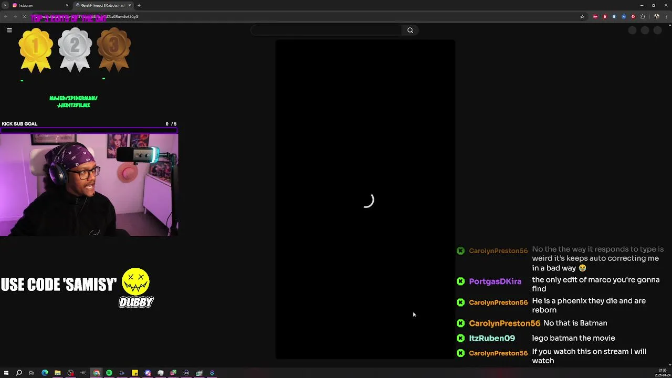Click Kick badge next to ItzRuben09
Screen dimensions: 672x378
pos(460,338)
